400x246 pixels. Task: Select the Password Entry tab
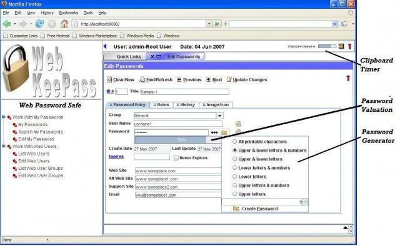(x=127, y=105)
